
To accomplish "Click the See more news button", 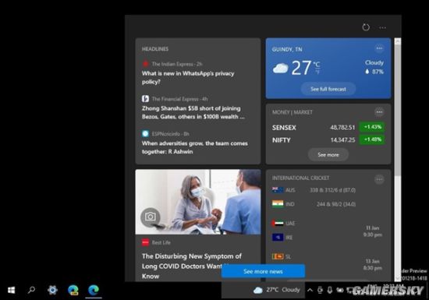I will (x=263, y=271).
